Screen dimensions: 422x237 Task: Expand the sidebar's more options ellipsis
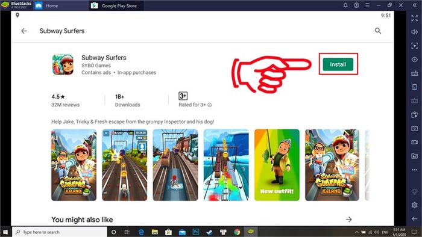click(415, 170)
